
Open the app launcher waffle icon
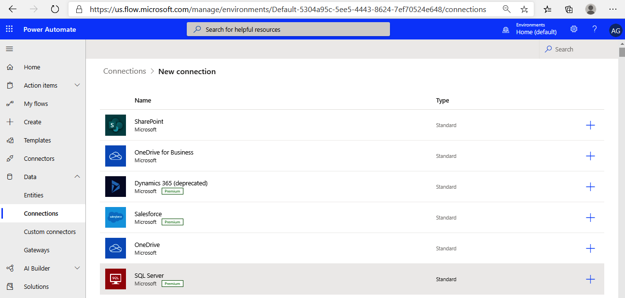pyautogui.click(x=9, y=29)
